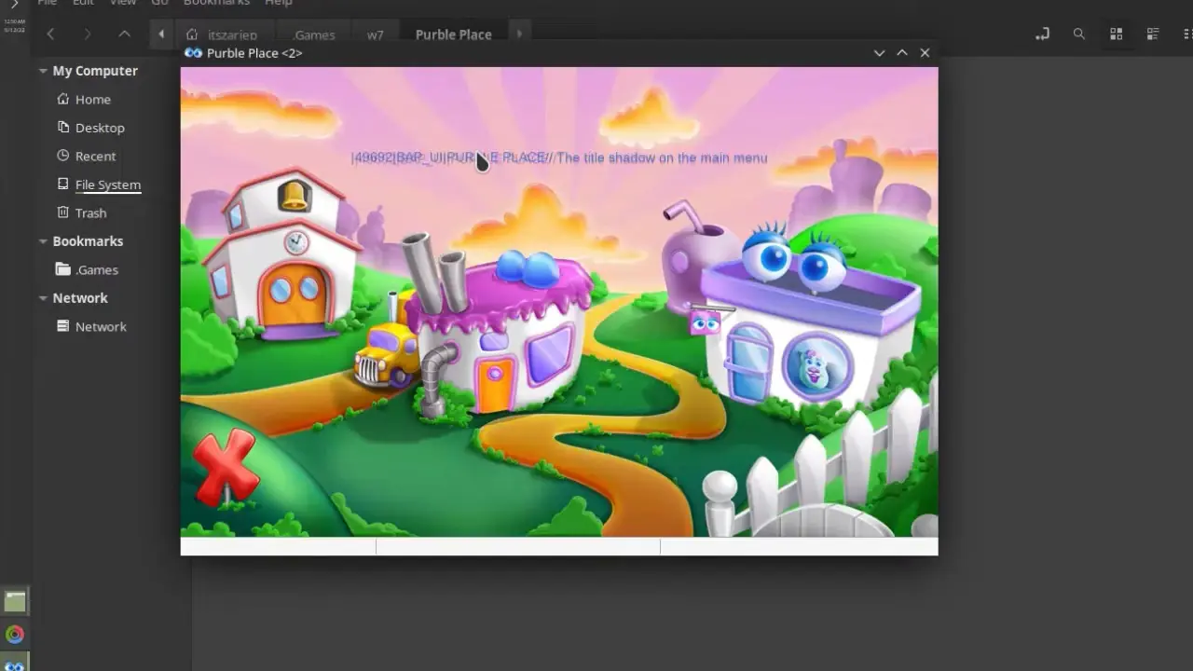
Task: Open Recent in the sidebar
Action: (95, 157)
